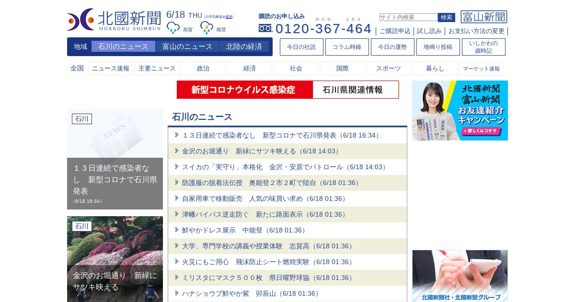Go to スポーツ section
Viewport: 575px width, 302px height.
coord(389,69)
